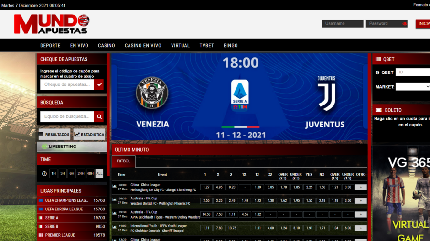Click the Iniciar login button
Viewport: 430px width, 241px height.
click(423, 24)
